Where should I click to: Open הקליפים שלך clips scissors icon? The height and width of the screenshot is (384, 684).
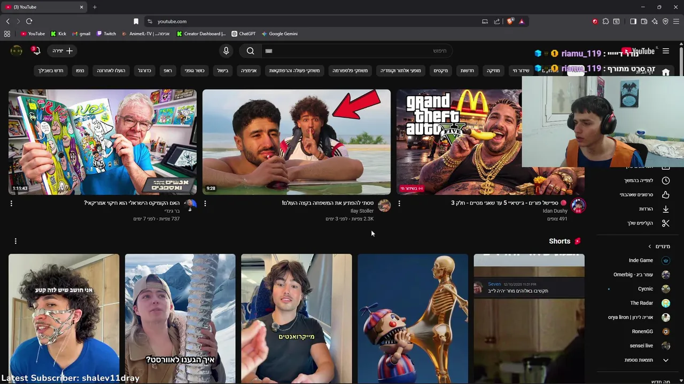click(x=666, y=223)
